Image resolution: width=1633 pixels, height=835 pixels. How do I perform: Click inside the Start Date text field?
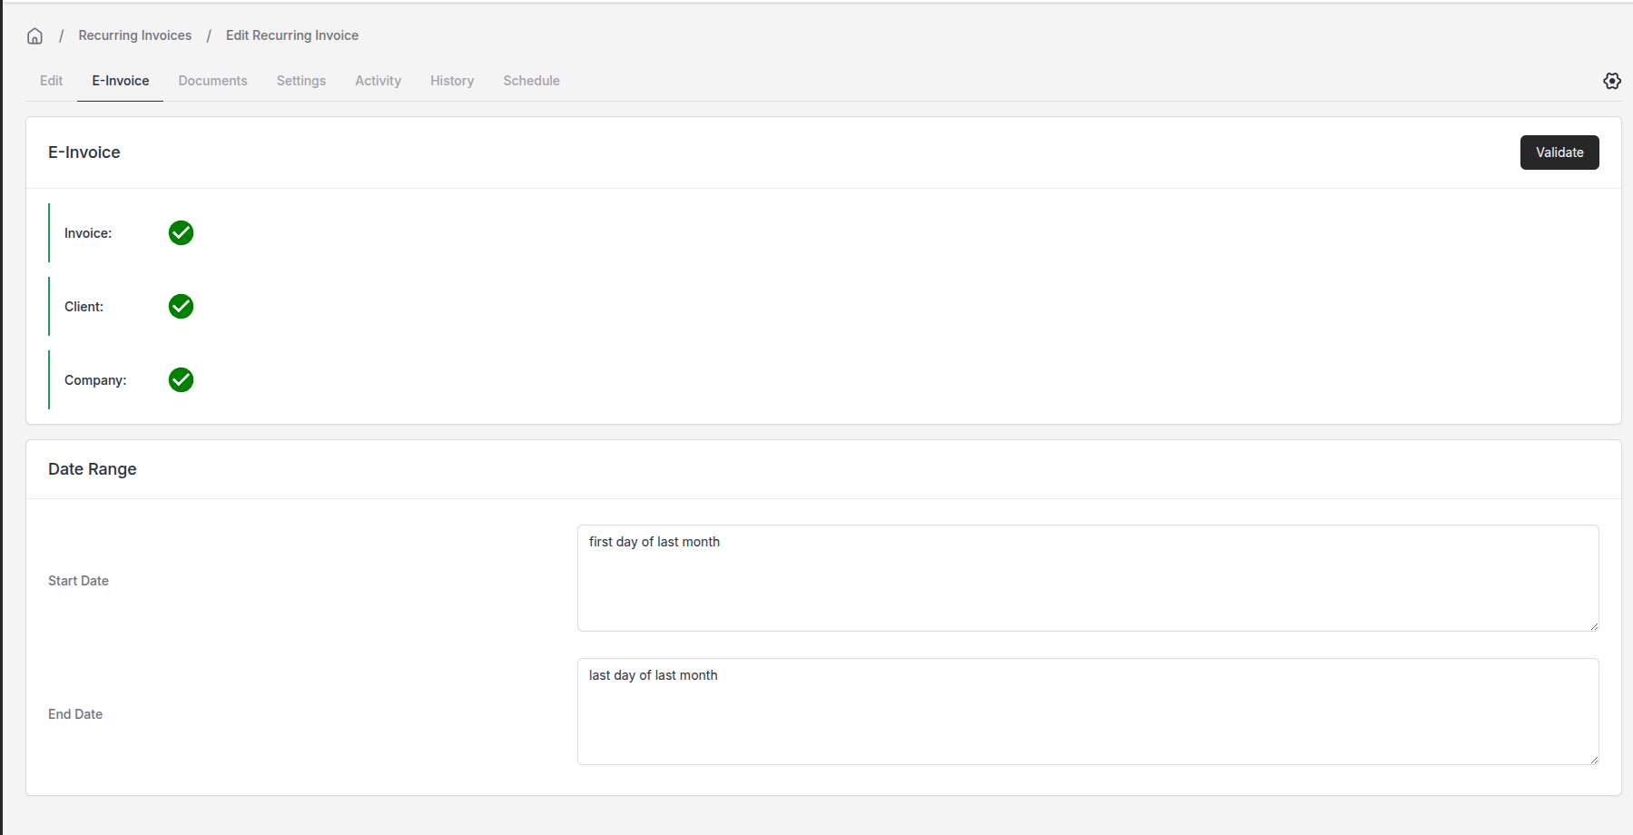pos(1087,578)
